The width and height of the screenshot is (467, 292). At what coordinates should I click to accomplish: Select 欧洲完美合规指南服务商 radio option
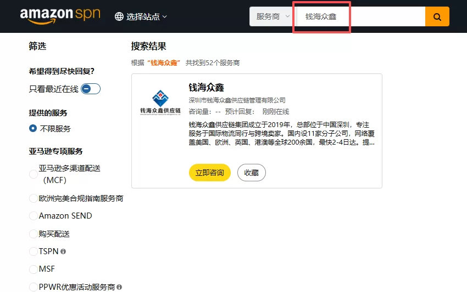pos(34,198)
